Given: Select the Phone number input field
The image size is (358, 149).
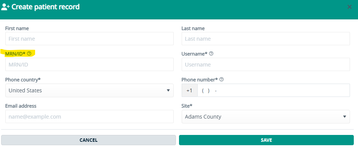Looking at the screenshot, I should (274, 90).
